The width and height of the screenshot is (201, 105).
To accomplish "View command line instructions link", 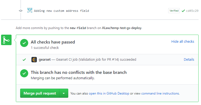I will [160, 93].
